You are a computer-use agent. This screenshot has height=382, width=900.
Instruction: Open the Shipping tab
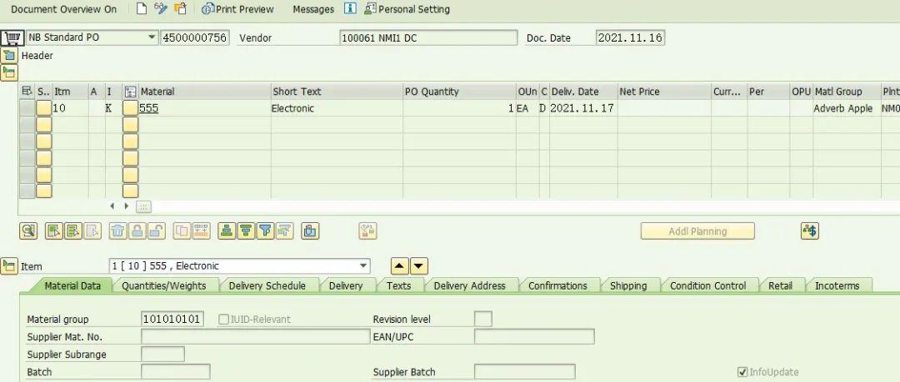tap(628, 285)
